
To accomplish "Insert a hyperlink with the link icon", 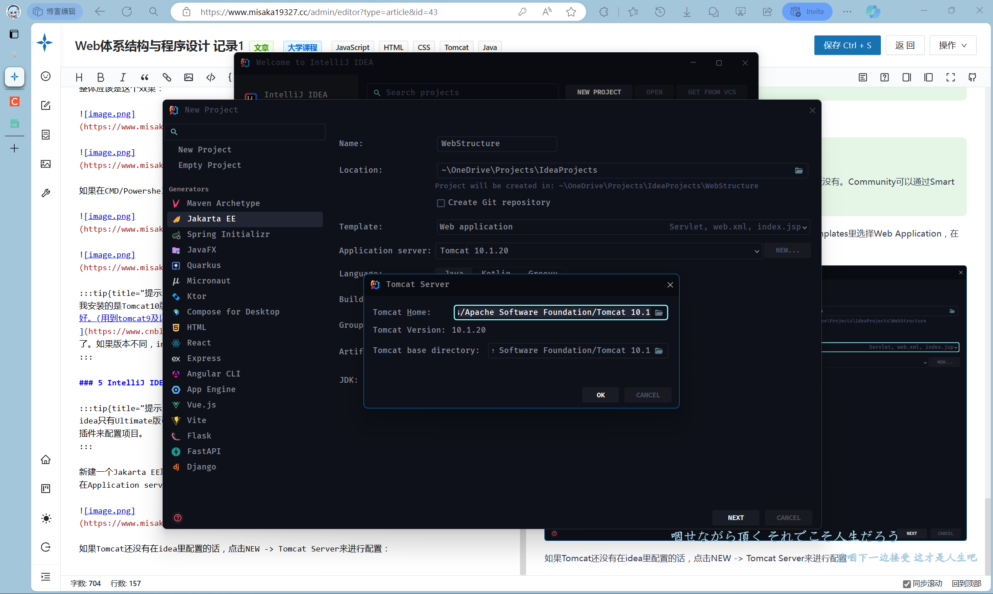I will tap(167, 78).
